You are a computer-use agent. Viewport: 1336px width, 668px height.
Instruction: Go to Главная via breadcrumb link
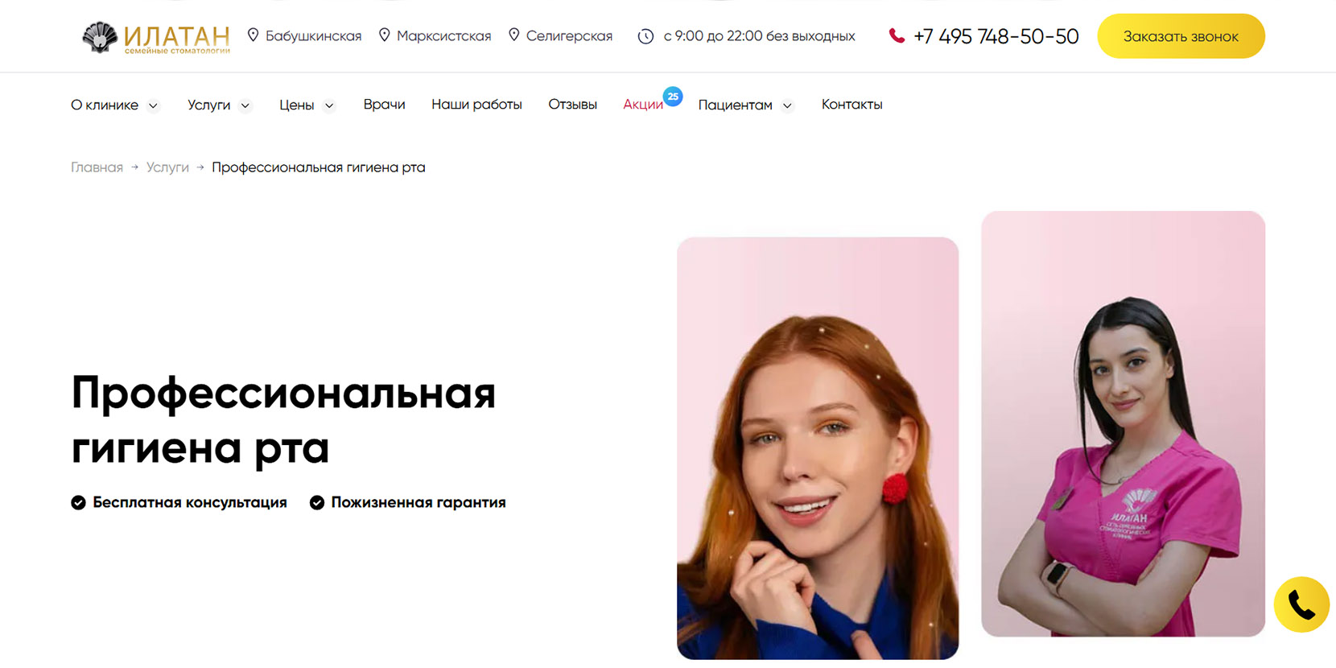[x=97, y=167]
